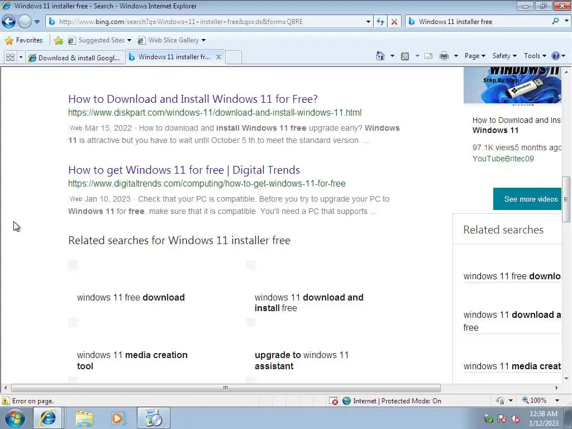Click sidebar windows 11 media creation search

512,366
